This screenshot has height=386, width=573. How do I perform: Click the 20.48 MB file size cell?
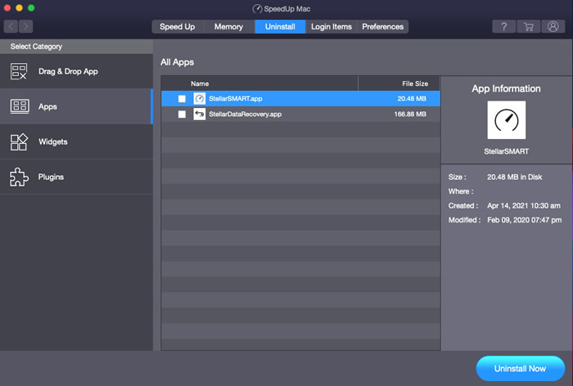(412, 99)
